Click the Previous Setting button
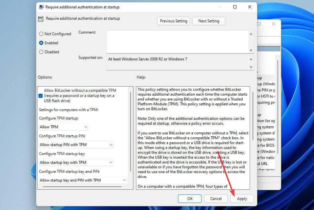The image size is (314, 210). [x=173, y=21]
